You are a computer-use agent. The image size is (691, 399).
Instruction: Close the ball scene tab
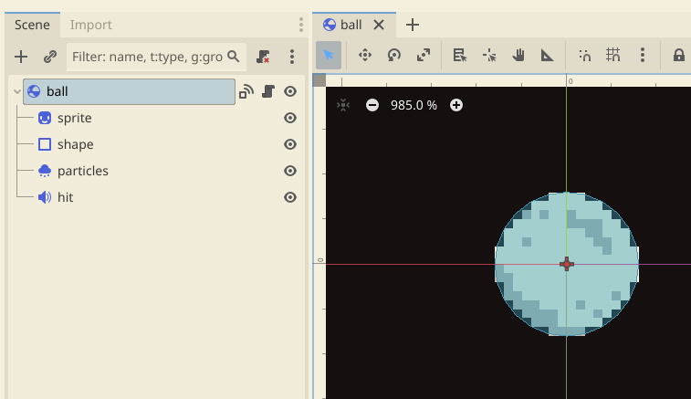(379, 25)
